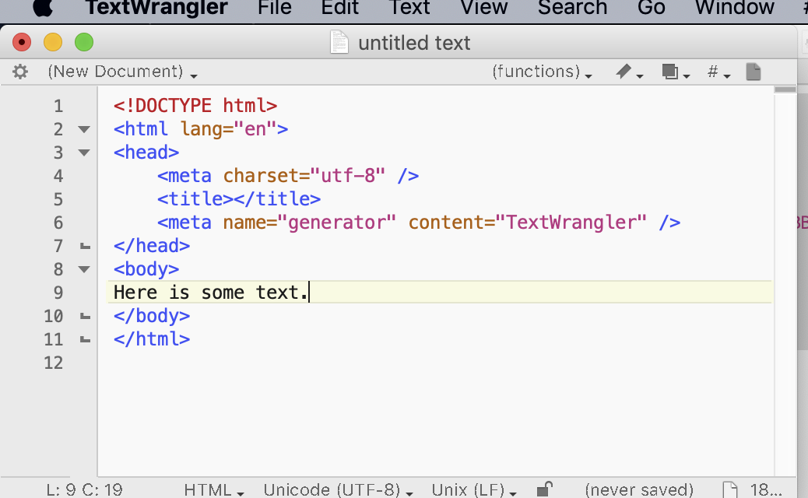Screen dimensions: 808x498
Task: Click the document status icon in status bar
Action: pyautogui.click(x=729, y=489)
